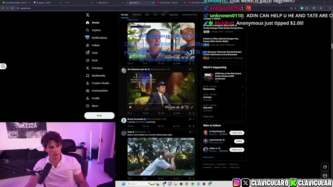Screen dimensions: 333x187
Task: Switch to the BAU tab
Action: point(147,15)
